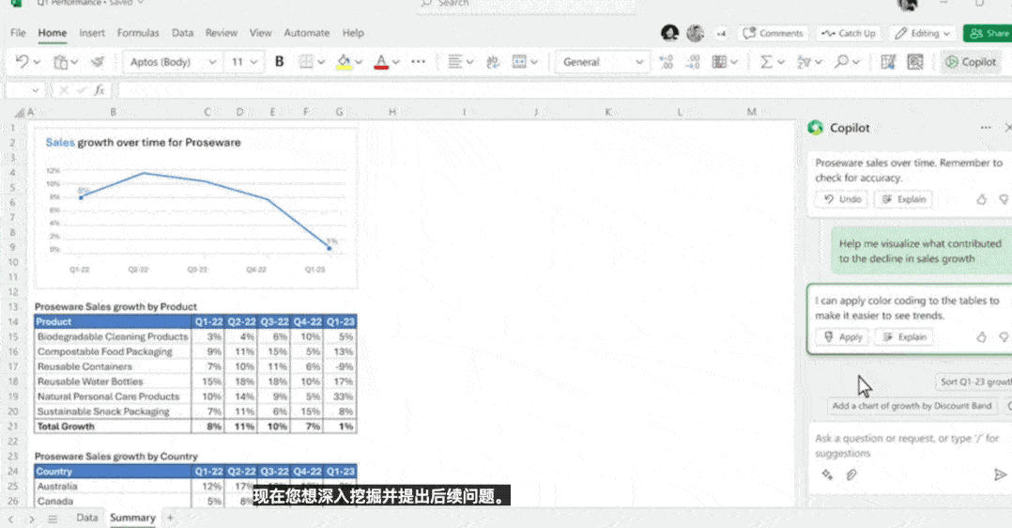
Task: Click the send arrow in Copilot
Action: (x=1000, y=475)
